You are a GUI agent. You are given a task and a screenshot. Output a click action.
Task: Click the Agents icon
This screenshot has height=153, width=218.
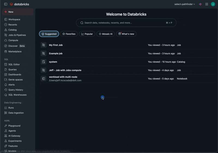tap(6, 131)
